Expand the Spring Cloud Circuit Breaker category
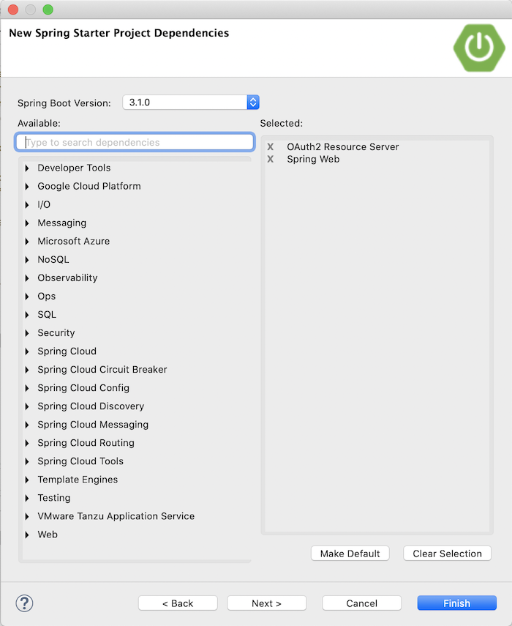 point(27,370)
